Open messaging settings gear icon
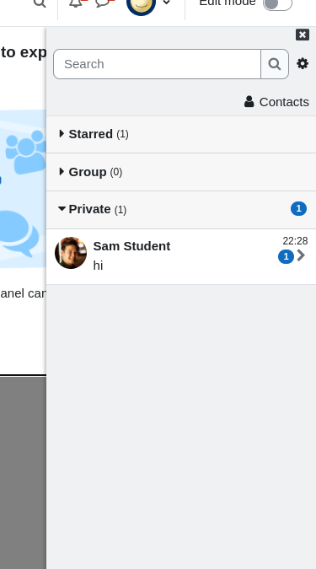 (303, 64)
